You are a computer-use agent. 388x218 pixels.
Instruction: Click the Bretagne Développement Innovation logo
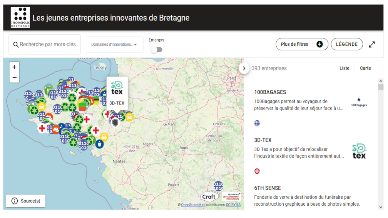[231, 196]
